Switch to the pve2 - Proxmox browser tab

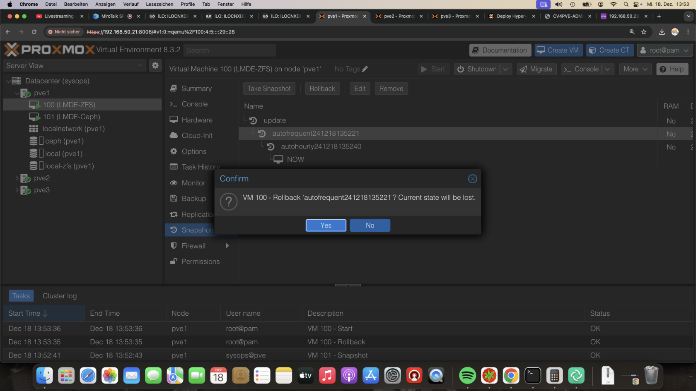click(399, 16)
